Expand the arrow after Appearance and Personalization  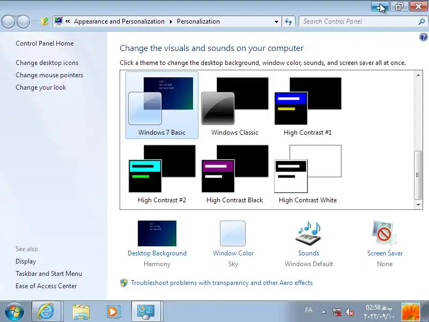pyautogui.click(x=171, y=21)
